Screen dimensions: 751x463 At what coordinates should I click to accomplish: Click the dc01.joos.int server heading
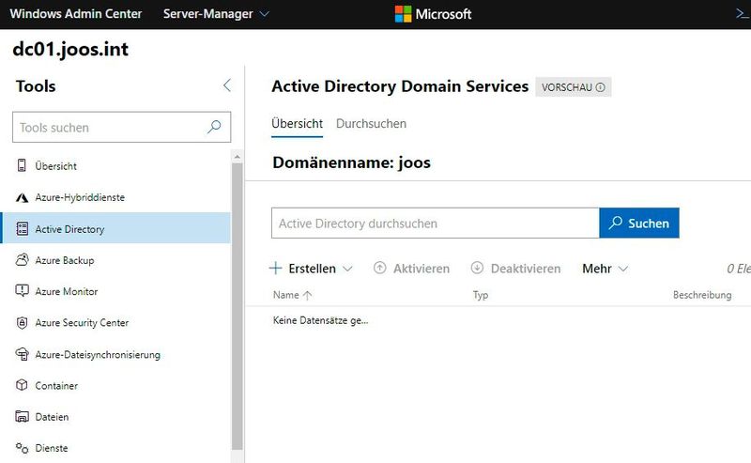70,50
